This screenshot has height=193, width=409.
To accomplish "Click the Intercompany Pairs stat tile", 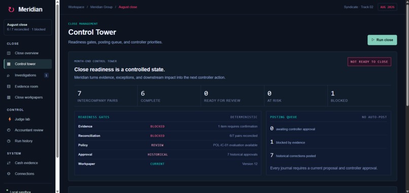I will [x=106, y=96].
